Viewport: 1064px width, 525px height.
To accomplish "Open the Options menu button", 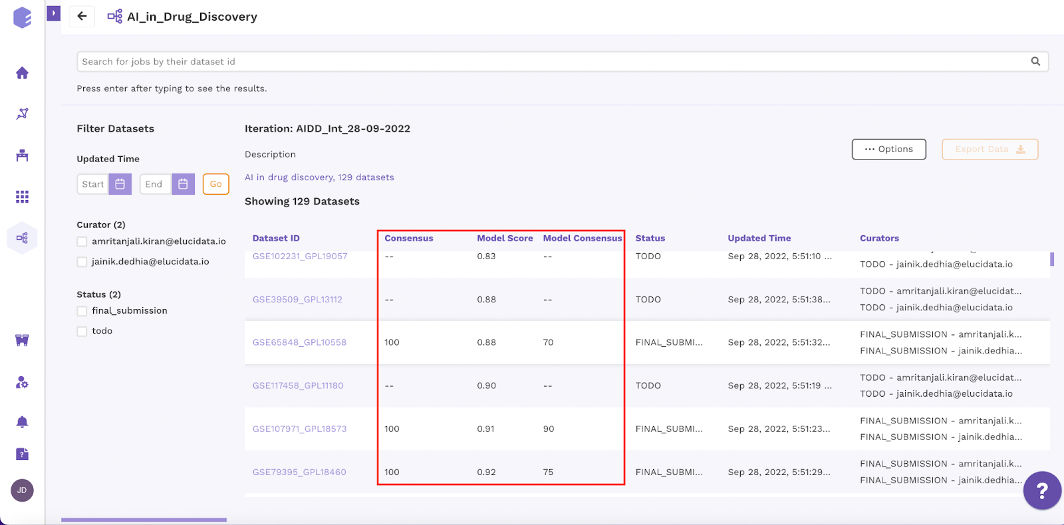I will [x=889, y=150].
